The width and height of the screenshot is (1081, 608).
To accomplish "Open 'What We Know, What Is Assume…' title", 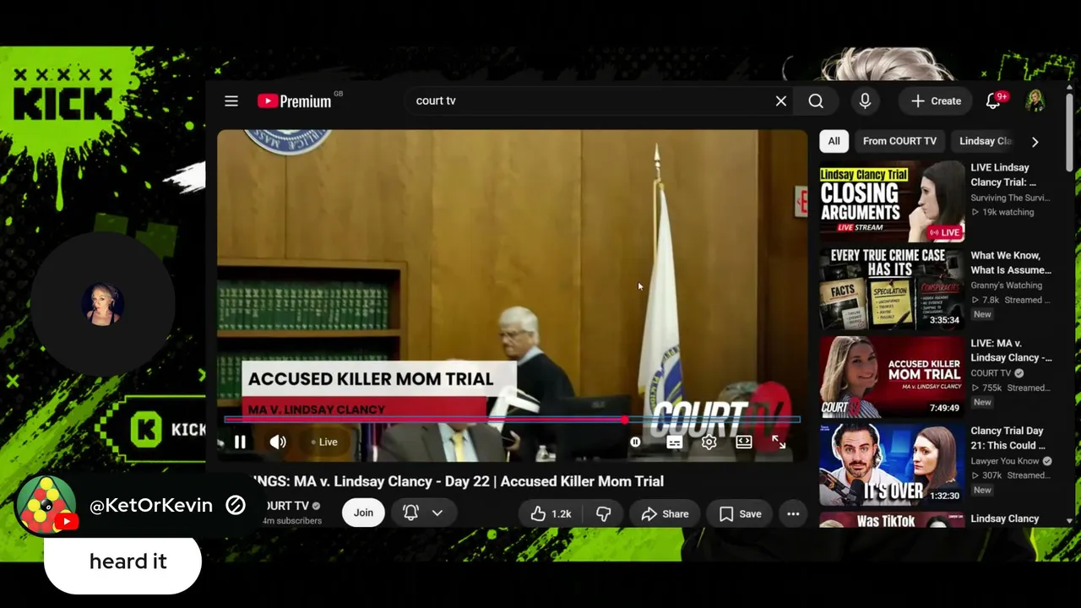I will coord(1011,263).
